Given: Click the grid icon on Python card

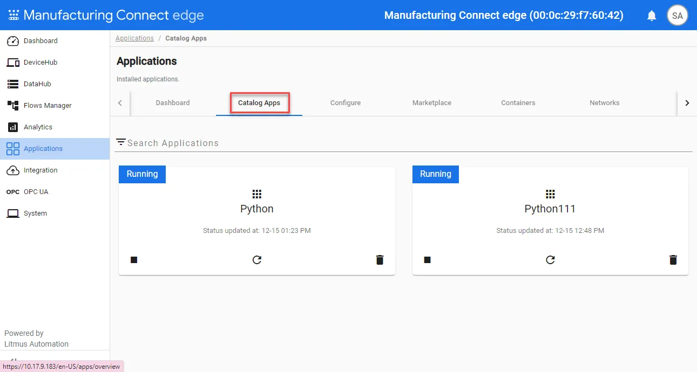Looking at the screenshot, I should coord(257,194).
